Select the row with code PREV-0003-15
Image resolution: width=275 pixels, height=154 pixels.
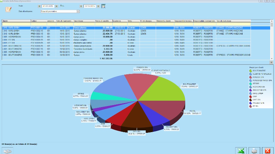coord(126,34)
